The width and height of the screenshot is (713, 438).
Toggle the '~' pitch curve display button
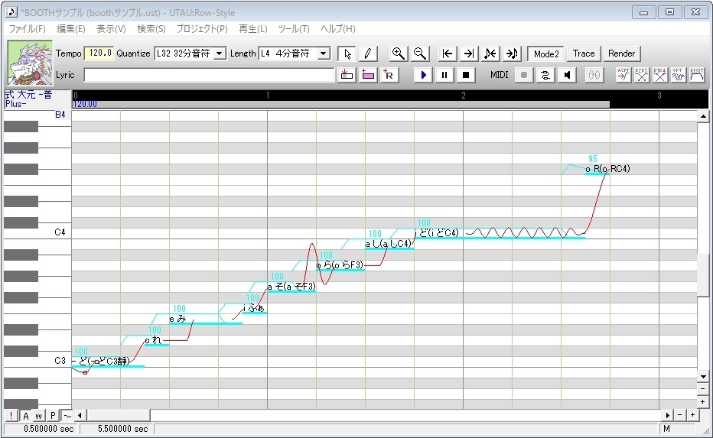[x=67, y=415]
